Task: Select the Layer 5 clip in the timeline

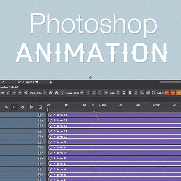Action: (x=115, y=164)
